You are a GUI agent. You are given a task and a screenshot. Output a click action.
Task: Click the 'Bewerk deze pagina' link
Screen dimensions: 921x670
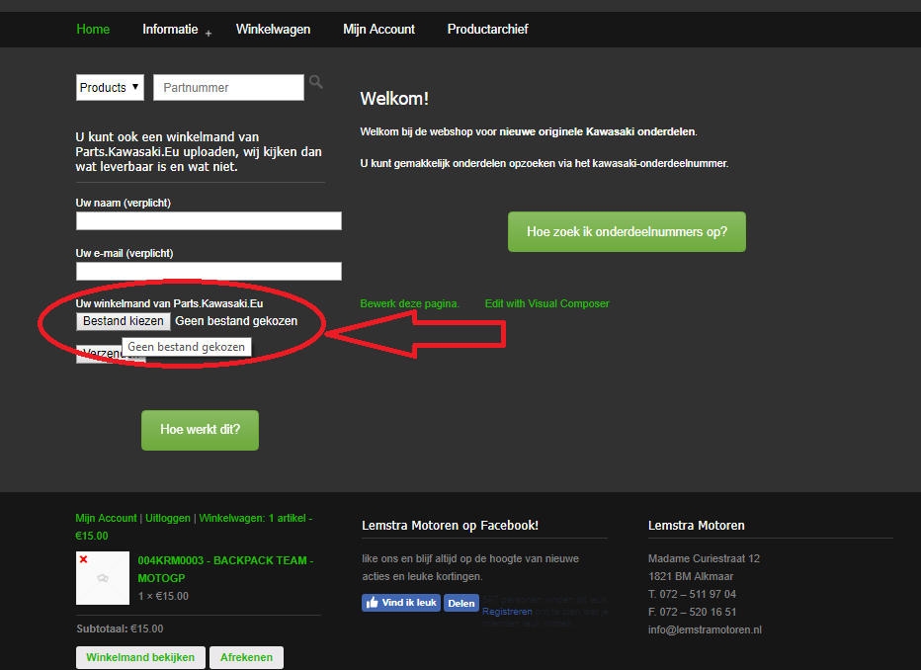pyautogui.click(x=410, y=303)
